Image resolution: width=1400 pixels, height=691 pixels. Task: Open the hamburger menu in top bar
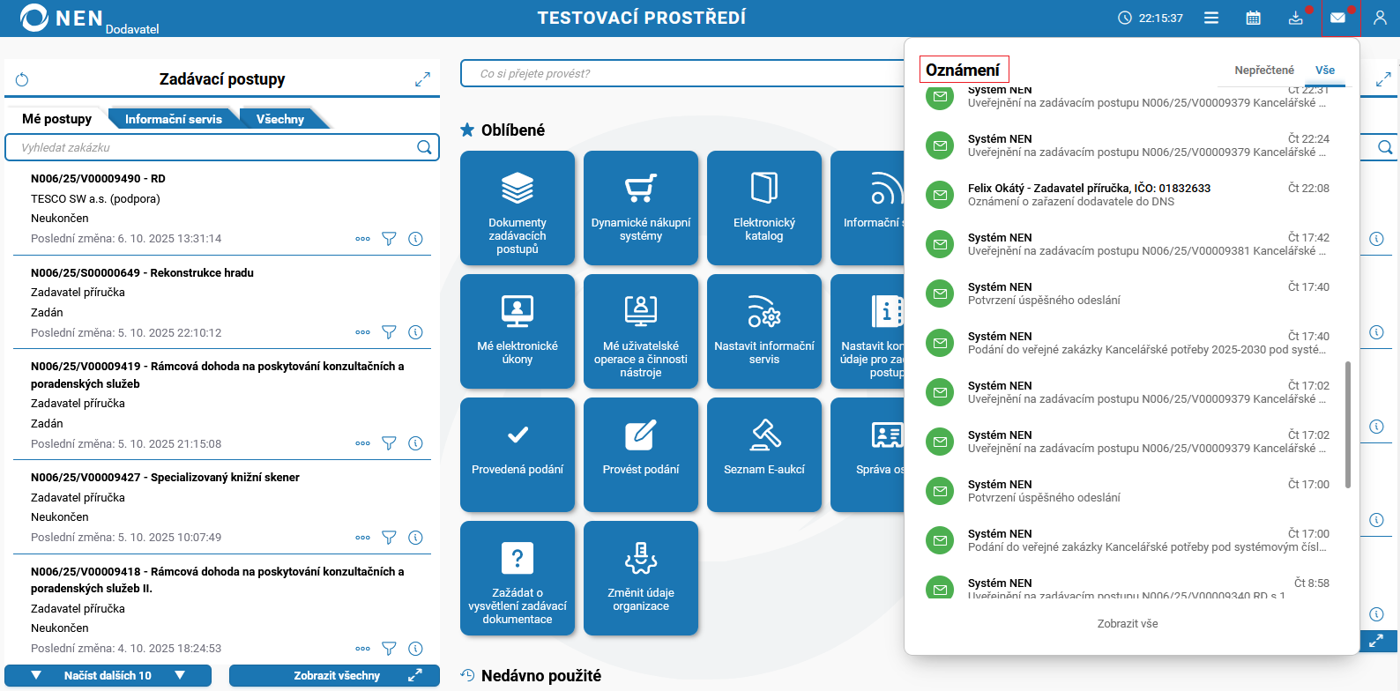click(x=1211, y=18)
